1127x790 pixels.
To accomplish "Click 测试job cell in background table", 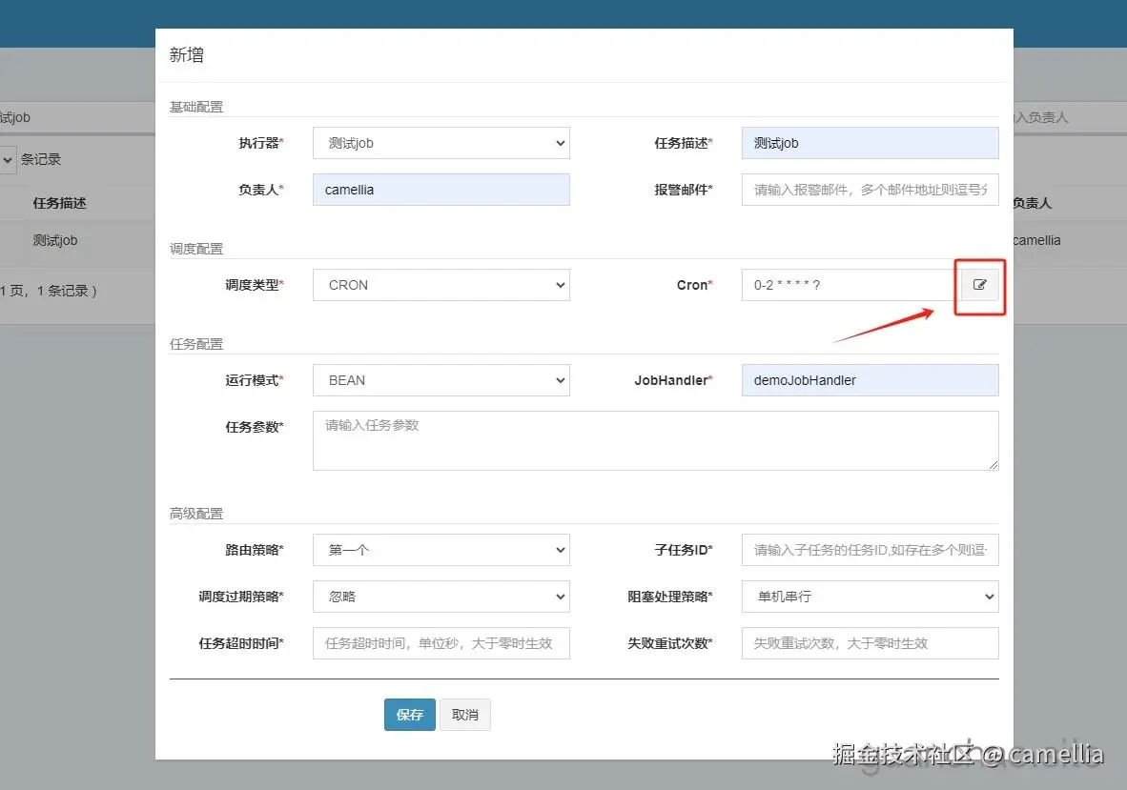I will 55,240.
